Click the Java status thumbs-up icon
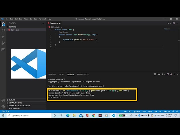 point(160,111)
